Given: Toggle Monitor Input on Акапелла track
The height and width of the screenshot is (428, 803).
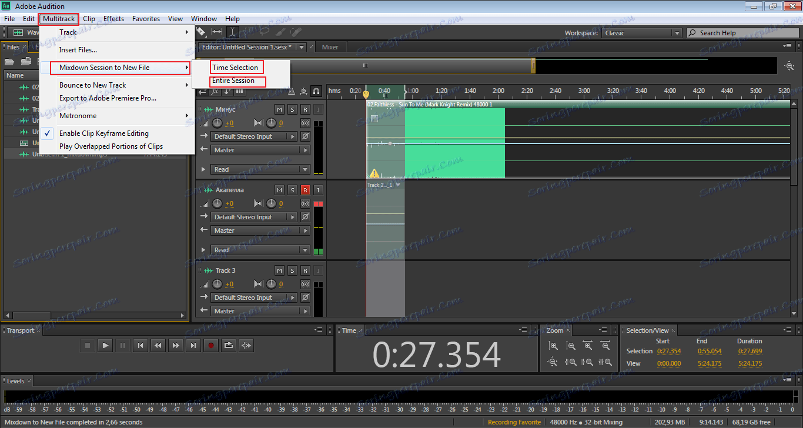Looking at the screenshot, I should click(318, 190).
